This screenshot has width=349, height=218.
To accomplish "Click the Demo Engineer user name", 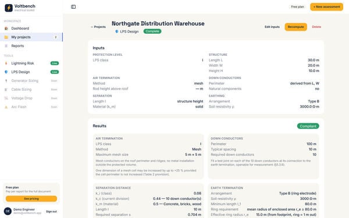I will point(24,209).
